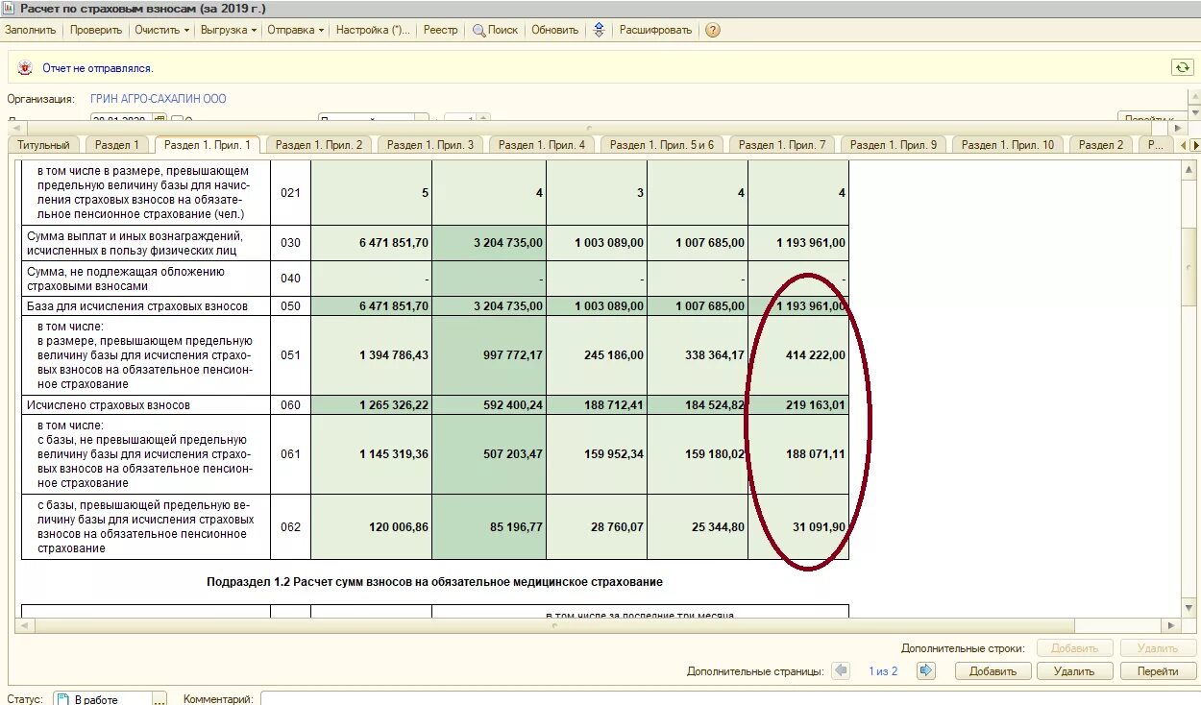
Task: Open Поиск with the magnifier icon
Action: (x=495, y=30)
